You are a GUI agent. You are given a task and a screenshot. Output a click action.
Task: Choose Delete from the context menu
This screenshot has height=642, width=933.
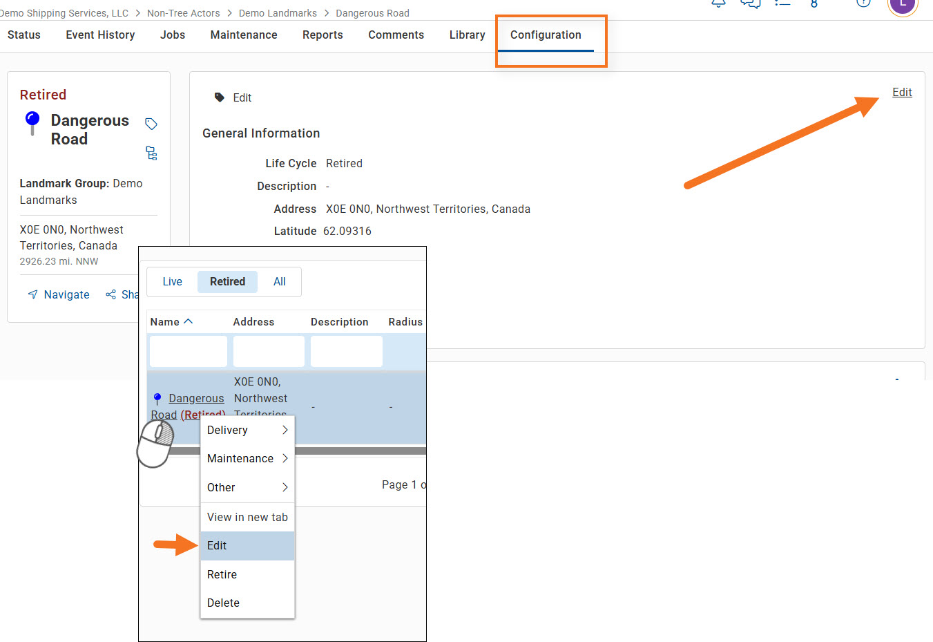point(247,603)
